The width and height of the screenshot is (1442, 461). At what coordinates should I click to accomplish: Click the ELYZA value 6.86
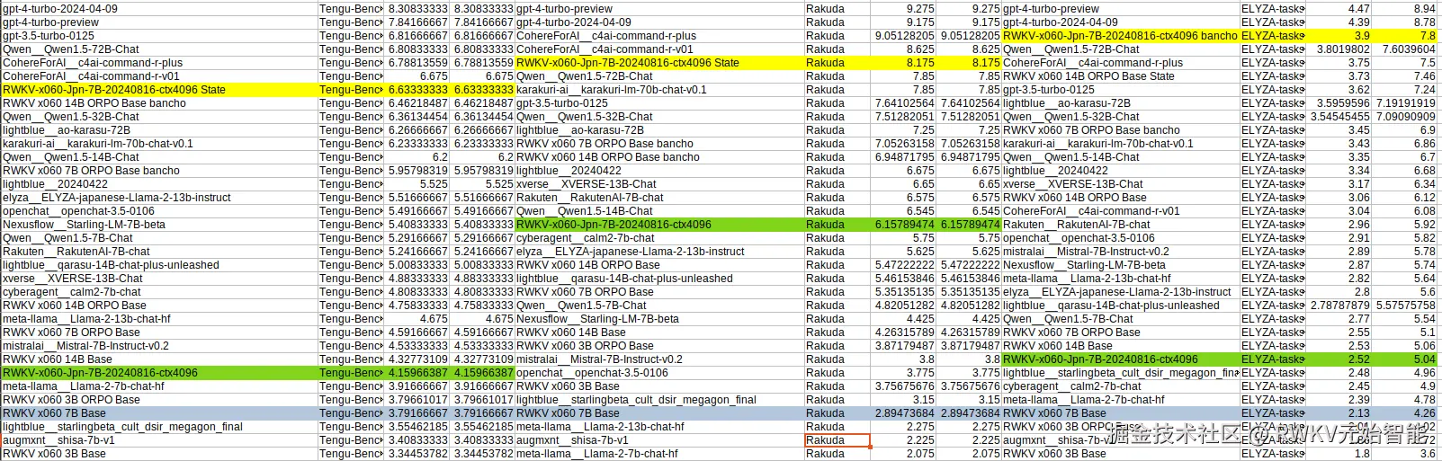(1404, 144)
